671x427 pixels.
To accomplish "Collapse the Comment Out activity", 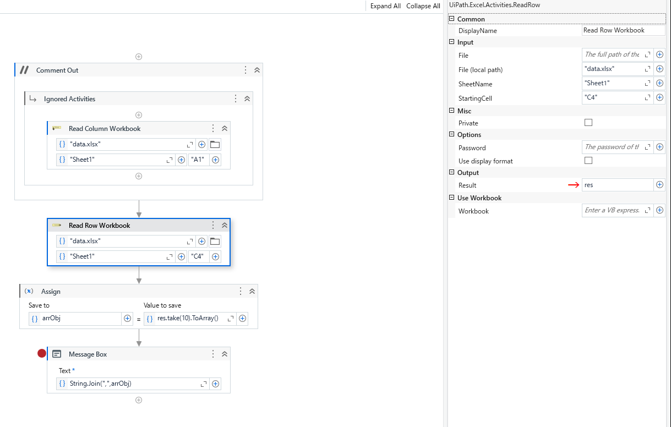I will 257,70.
